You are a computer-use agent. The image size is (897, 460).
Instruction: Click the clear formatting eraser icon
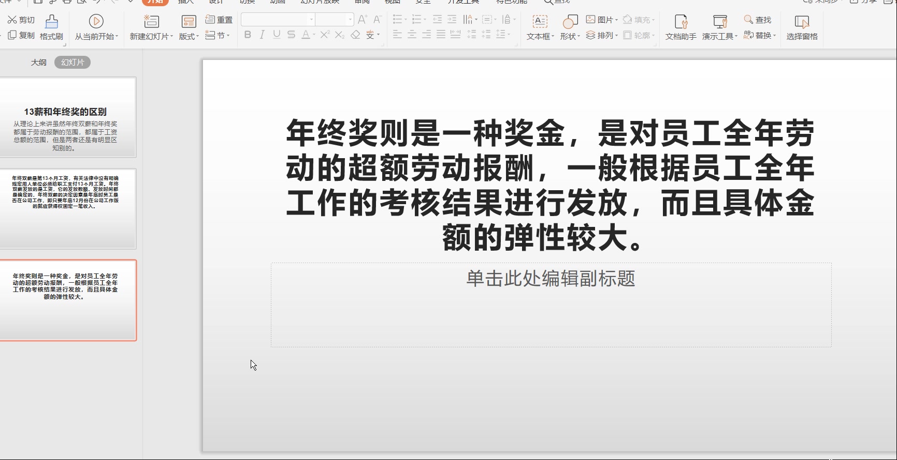pos(355,35)
